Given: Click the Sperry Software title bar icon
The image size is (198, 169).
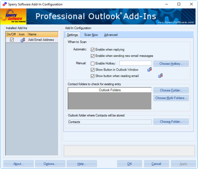Looking at the screenshot, I should click(x=5, y=4).
